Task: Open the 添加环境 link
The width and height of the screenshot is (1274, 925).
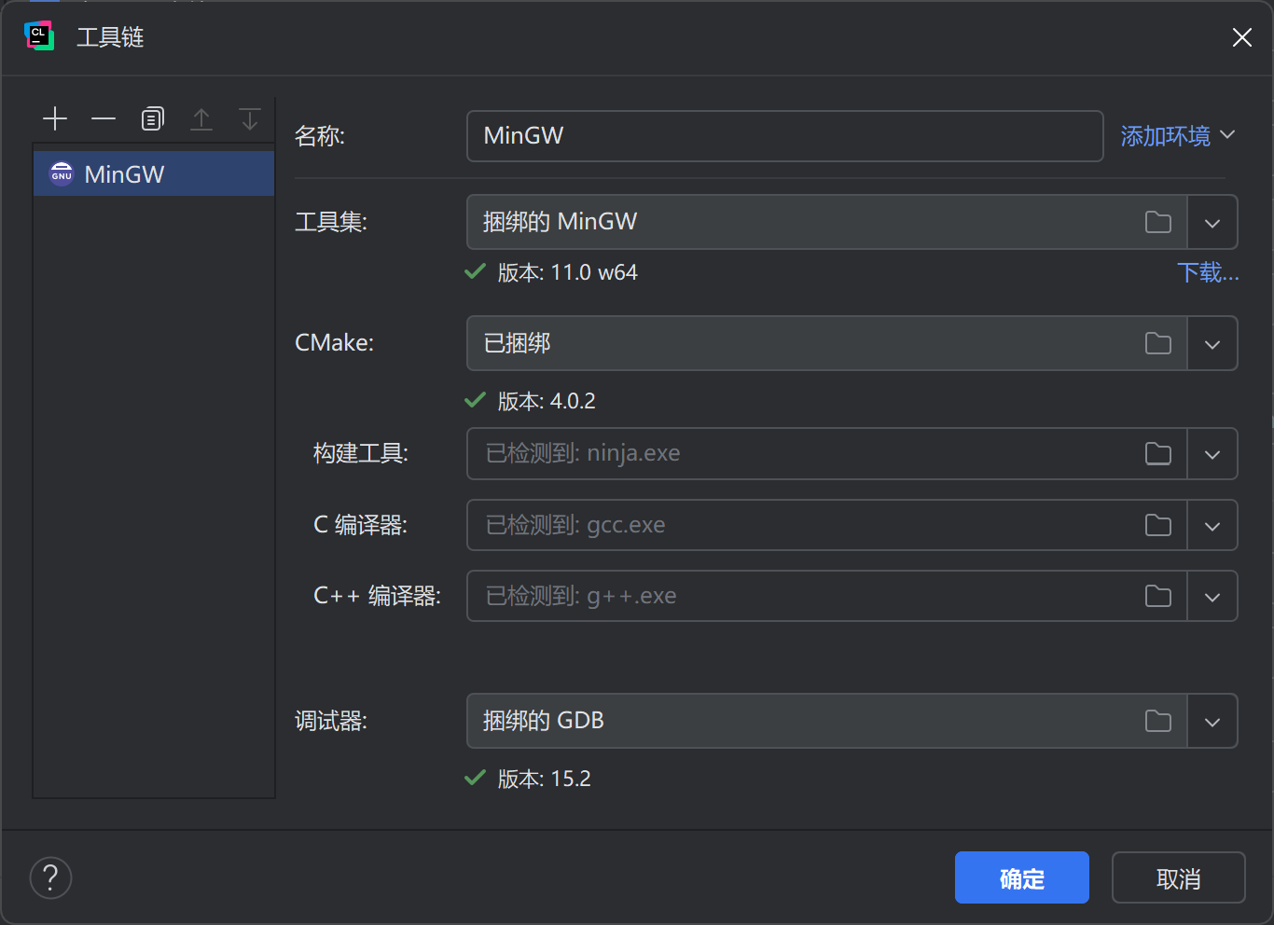Action: [x=1165, y=136]
